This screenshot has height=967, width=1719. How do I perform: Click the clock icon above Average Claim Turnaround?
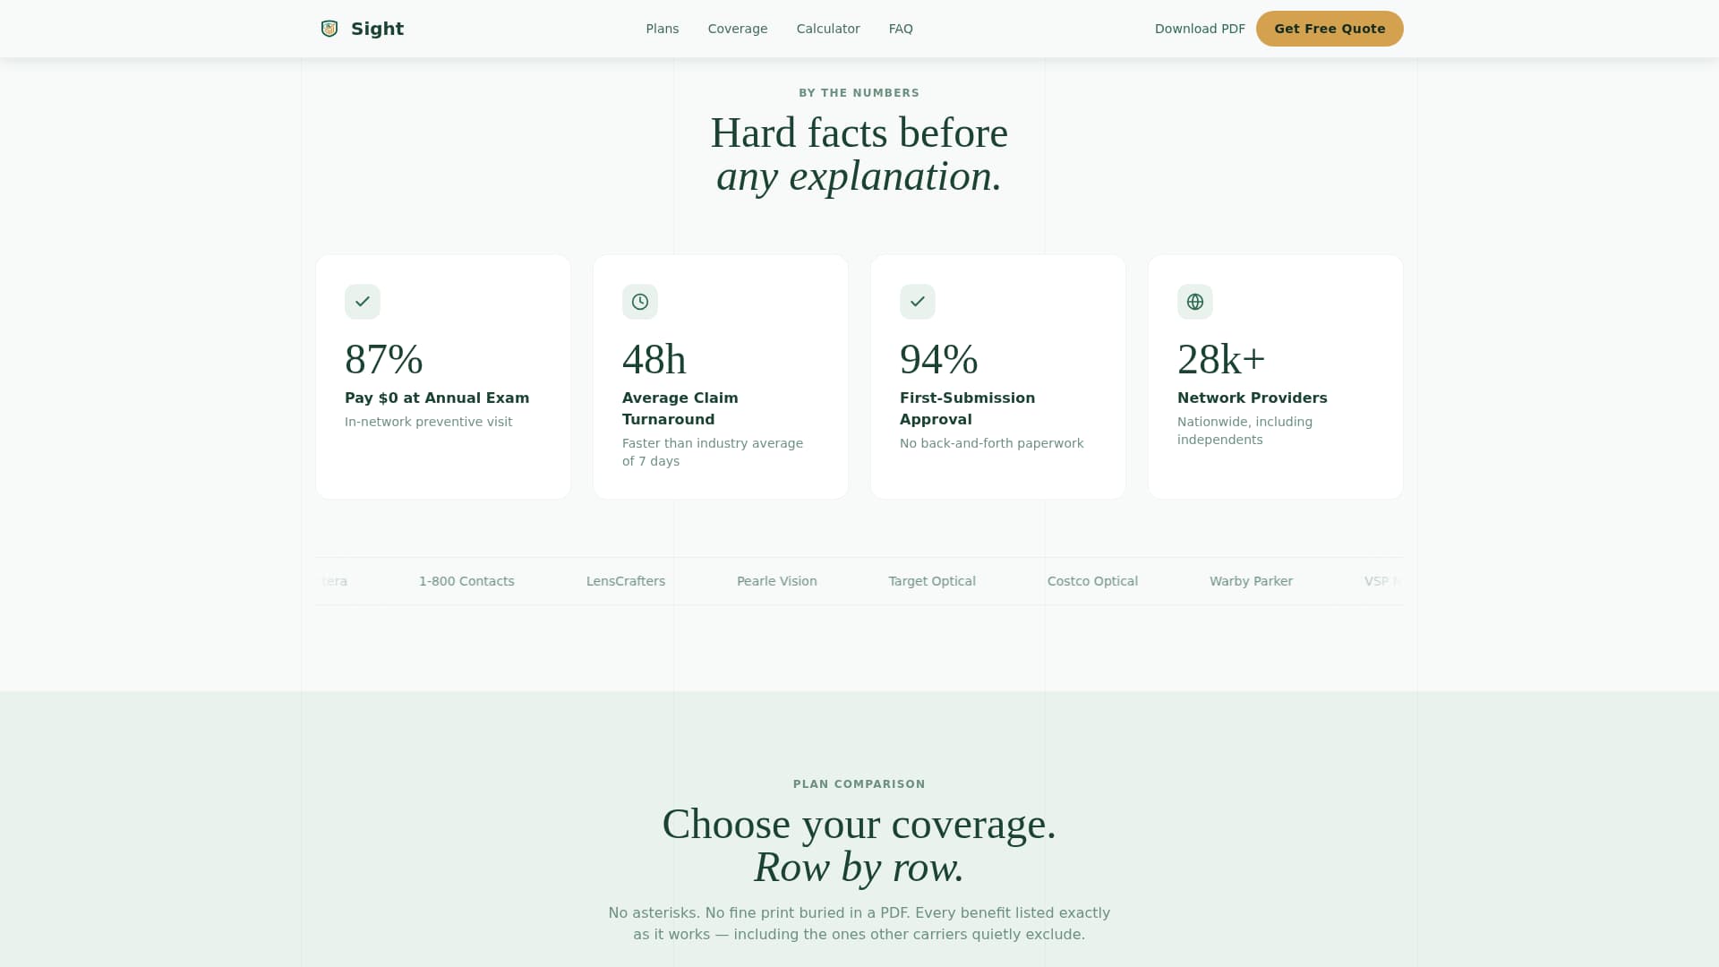click(x=639, y=302)
